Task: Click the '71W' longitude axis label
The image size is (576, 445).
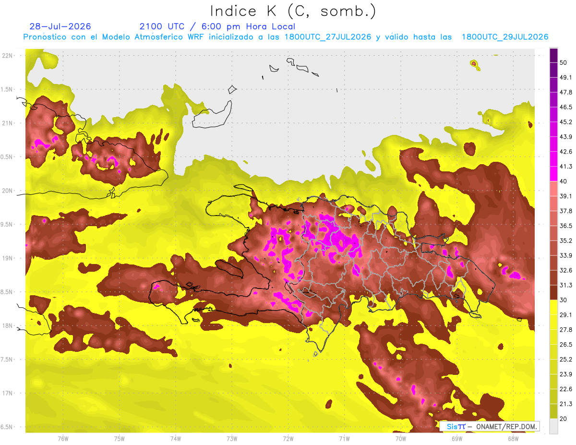Action: point(344,438)
